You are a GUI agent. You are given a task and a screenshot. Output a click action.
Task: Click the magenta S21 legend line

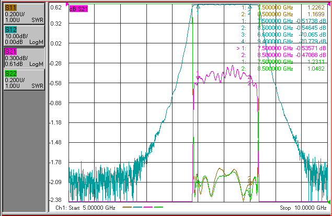(148, 207)
